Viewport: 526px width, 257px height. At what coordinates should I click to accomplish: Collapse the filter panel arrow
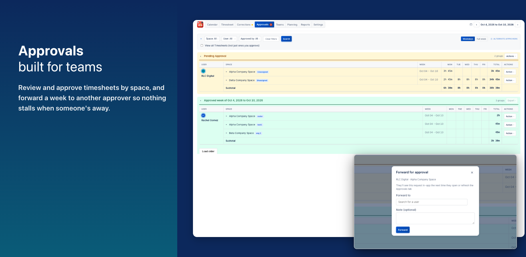pos(201,39)
